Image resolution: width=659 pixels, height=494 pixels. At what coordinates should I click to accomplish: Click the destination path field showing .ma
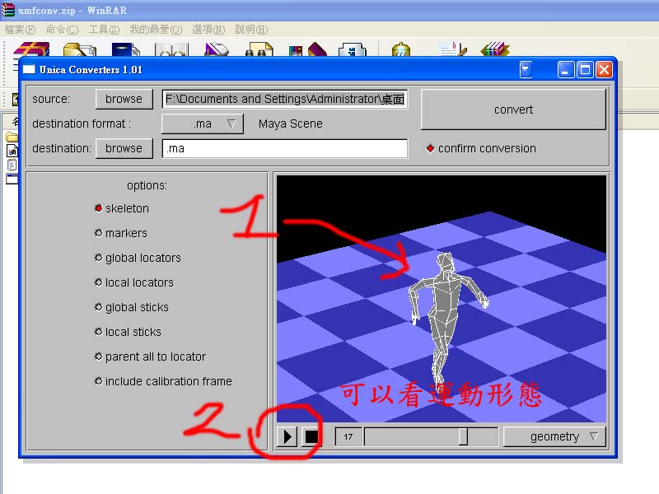pyautogui.click(x=285, y=149)
